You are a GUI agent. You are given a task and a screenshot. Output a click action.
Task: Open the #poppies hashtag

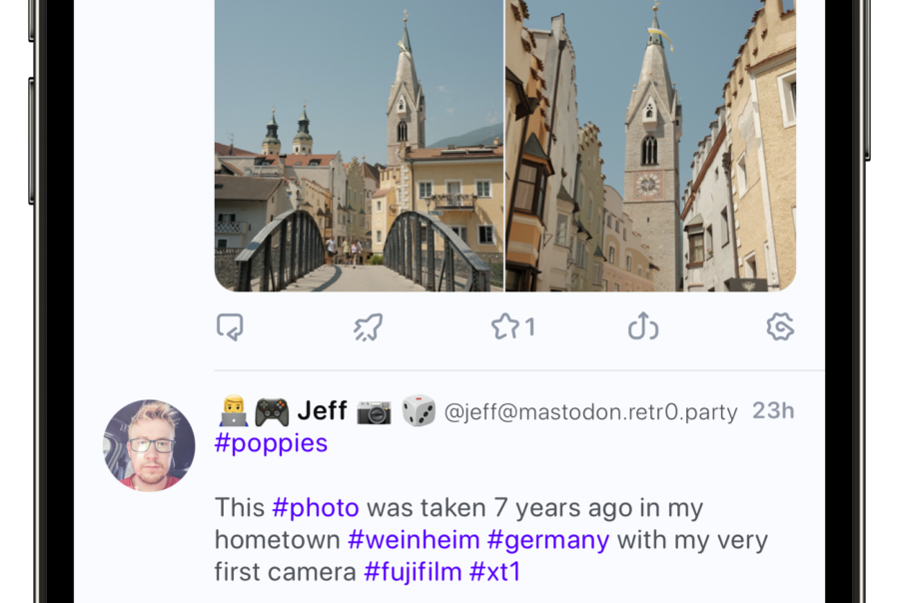[x=271, y=443]
